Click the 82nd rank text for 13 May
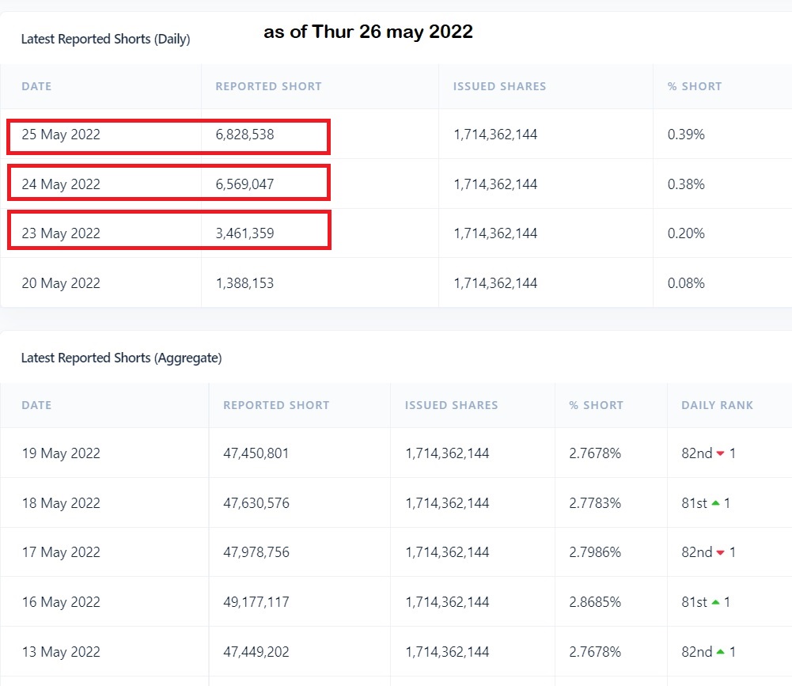The width and height of the screenshot is (792, 686). pyautogui.click(x=696, y=652)
